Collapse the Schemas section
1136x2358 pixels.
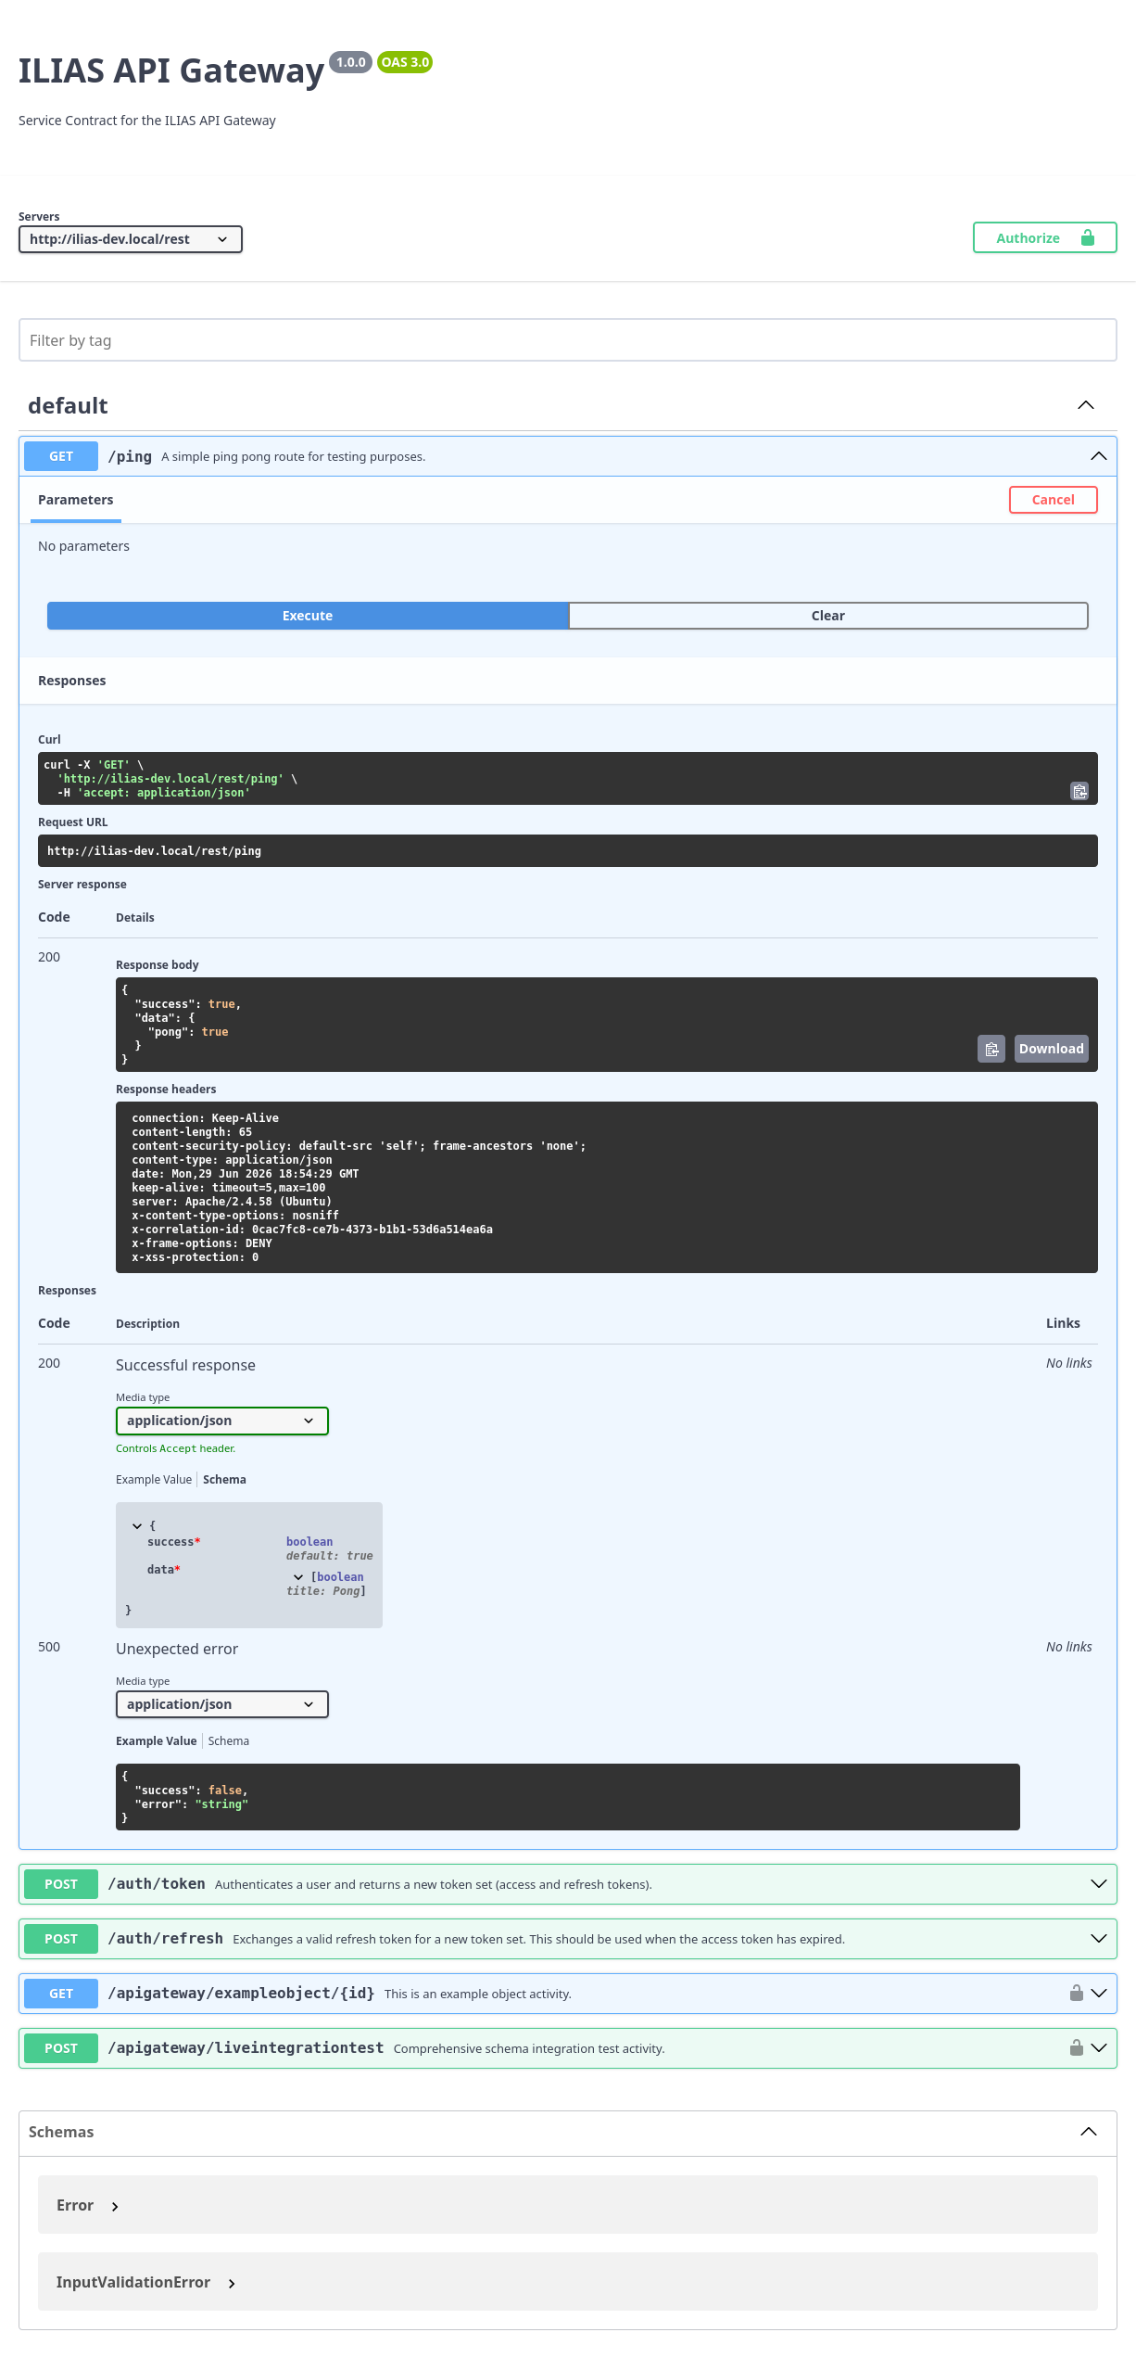pos(1089,2132)
